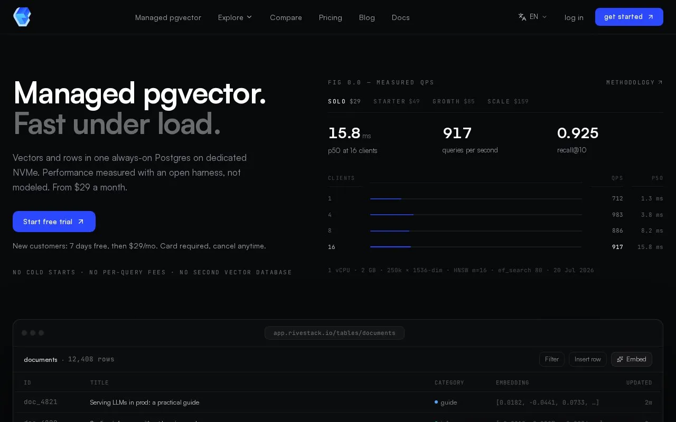Select the SOLO $29 plan tab
The image size is (676, 422).
344,101
